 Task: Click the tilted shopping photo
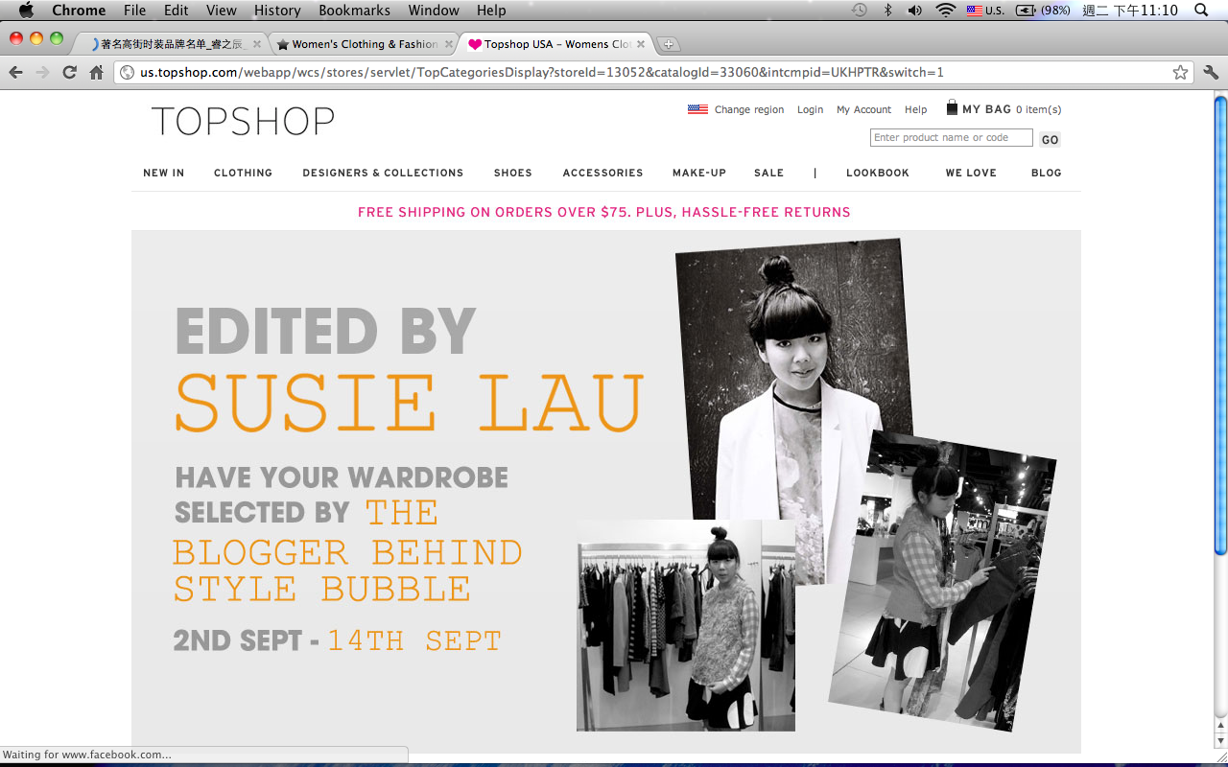942,581
